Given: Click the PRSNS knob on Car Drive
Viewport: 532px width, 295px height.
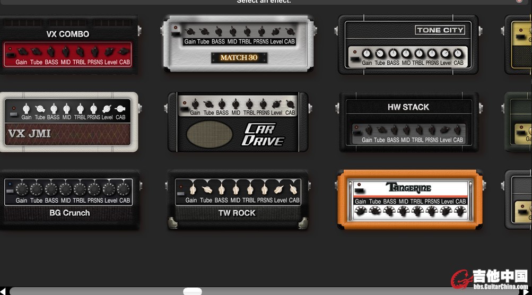Looking at the screenshot, I should point(263,104).
